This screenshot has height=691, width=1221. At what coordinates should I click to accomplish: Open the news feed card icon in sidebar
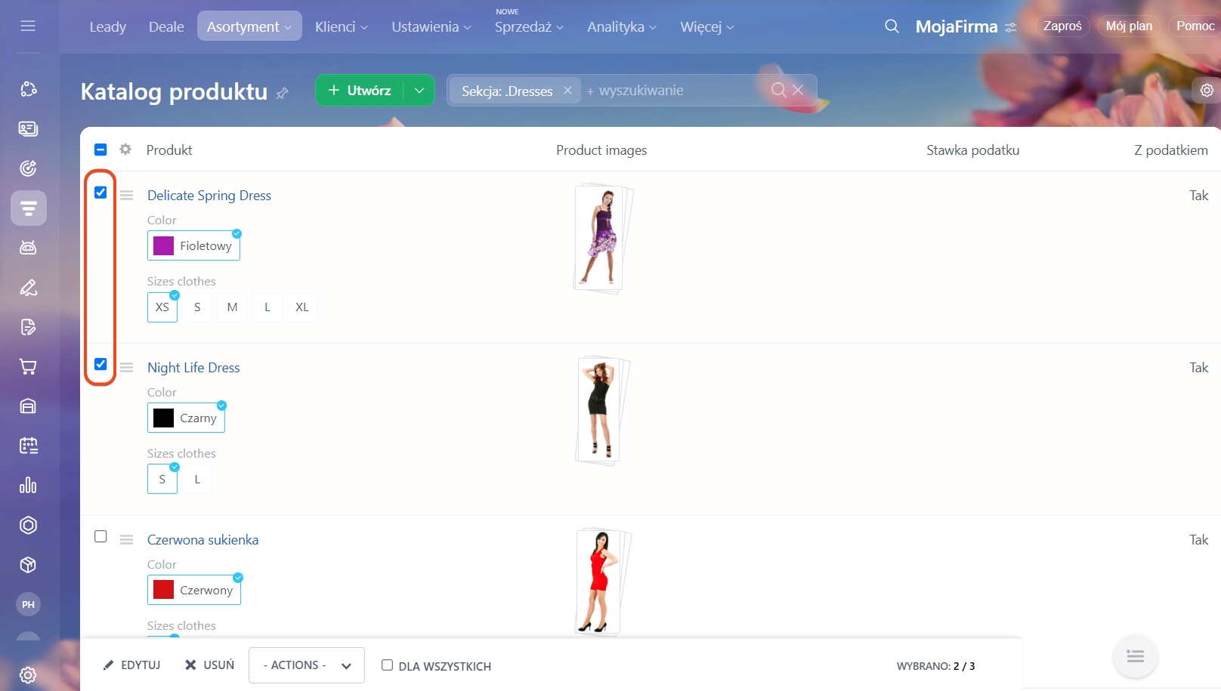[x=28, y=129]
